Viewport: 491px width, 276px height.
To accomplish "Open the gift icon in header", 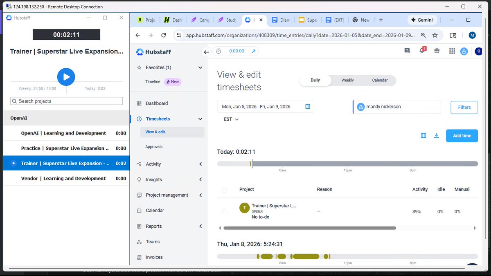I will pos(437,51).
